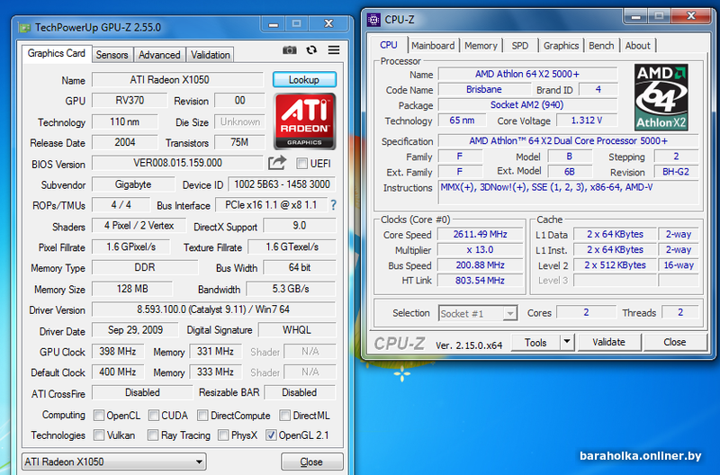Minimize the GPU-Z window
Screen dimensions: 720x475
pos(274,24)
